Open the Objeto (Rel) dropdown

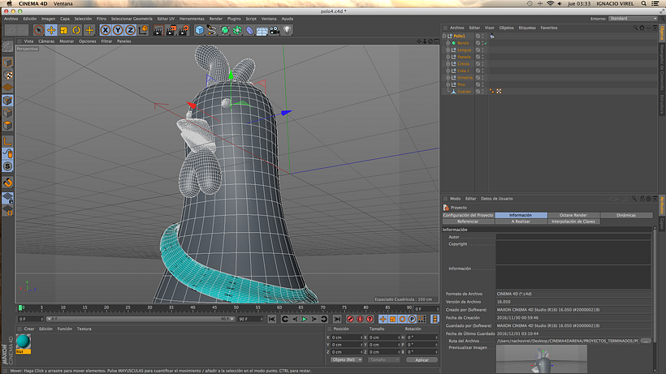pyautogui.click(x=347, y=359)
